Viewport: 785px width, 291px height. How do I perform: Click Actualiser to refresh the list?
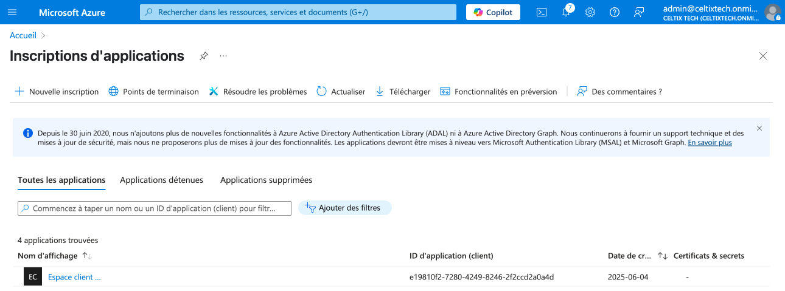click(x=341, y=92)
